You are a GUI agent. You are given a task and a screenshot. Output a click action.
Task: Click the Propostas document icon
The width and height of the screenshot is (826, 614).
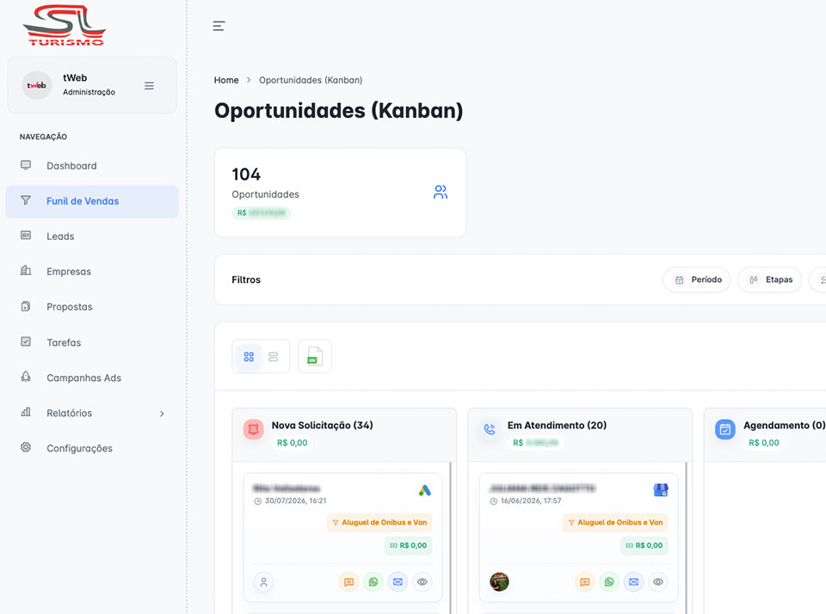26,306
